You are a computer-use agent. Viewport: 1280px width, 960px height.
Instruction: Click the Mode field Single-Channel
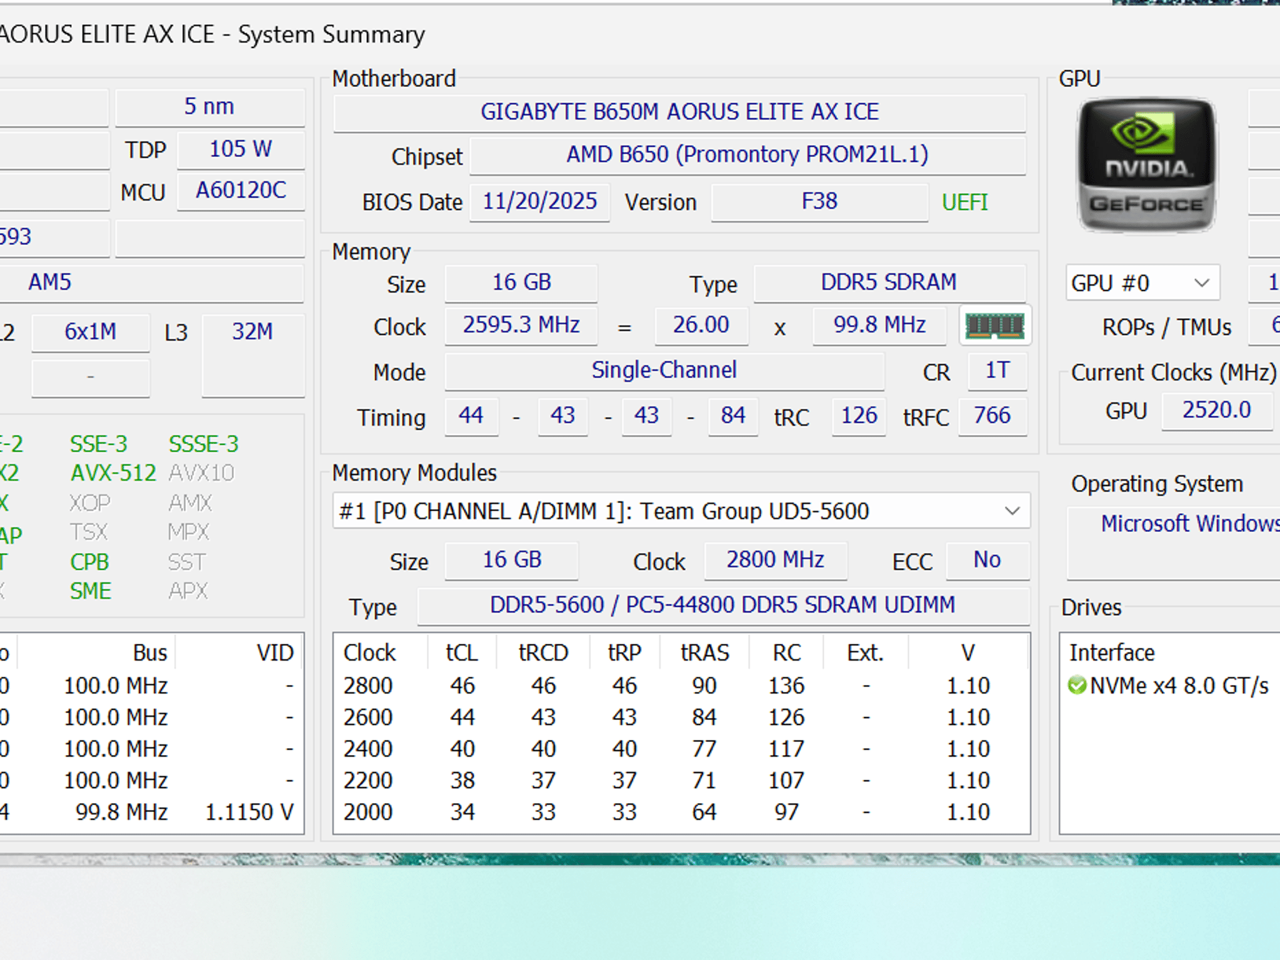pos(664,371)
